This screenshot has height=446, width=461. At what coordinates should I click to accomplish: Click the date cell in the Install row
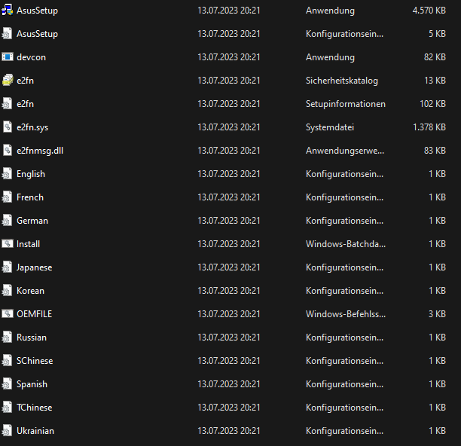tap(229, 244)
